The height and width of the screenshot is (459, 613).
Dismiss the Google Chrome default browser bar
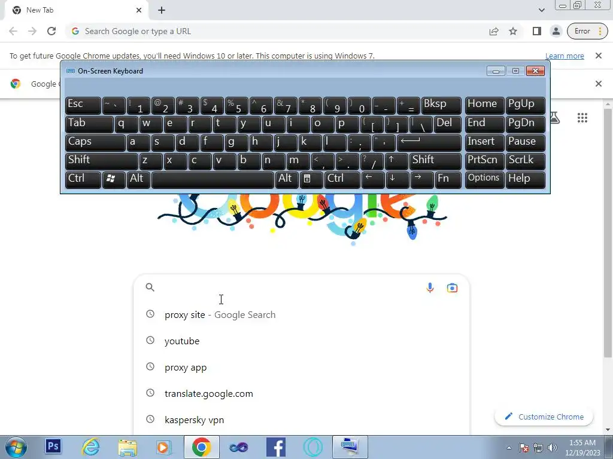coord(598,84)
